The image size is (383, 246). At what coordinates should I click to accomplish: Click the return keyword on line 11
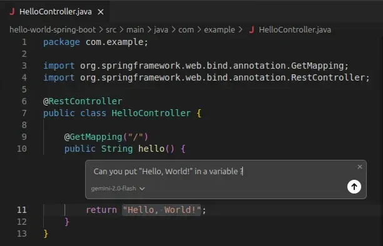click(x=101, y=210)
